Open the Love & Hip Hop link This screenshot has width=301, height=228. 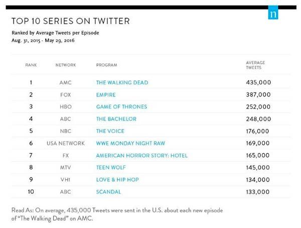click(x=117, y=180)
